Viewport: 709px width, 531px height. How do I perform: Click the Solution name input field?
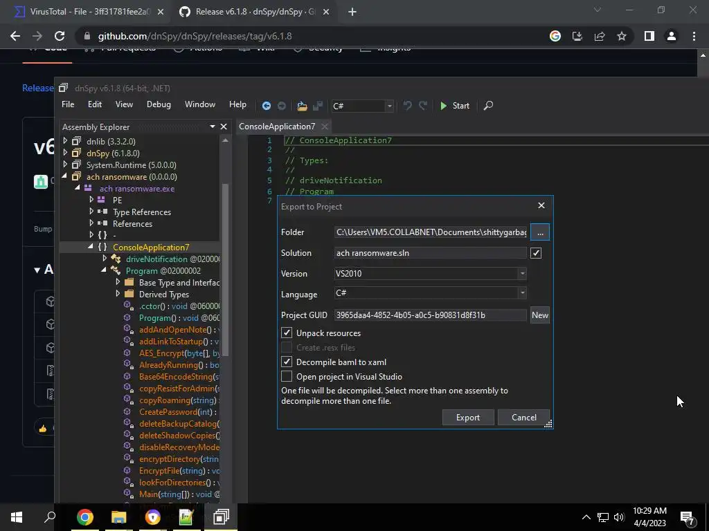pos(431,253)
